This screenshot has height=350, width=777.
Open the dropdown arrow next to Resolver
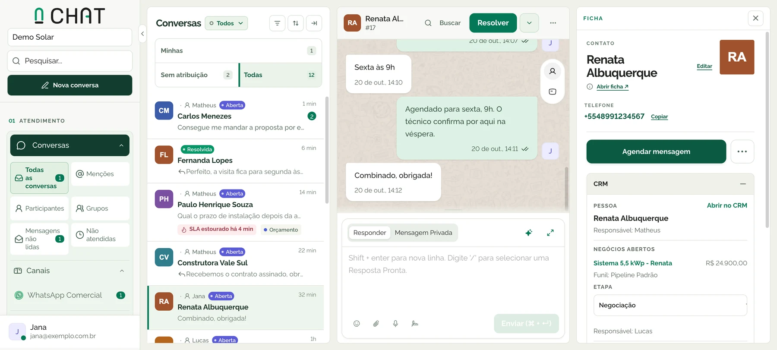[x=529, y=23]
